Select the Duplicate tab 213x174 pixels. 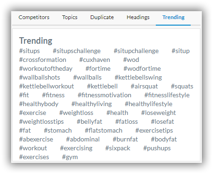click(x=102, y=17)
